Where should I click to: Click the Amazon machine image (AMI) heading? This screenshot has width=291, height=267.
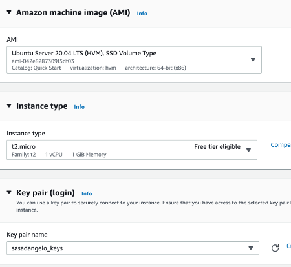pyautogui.click(x=73, y=12)
